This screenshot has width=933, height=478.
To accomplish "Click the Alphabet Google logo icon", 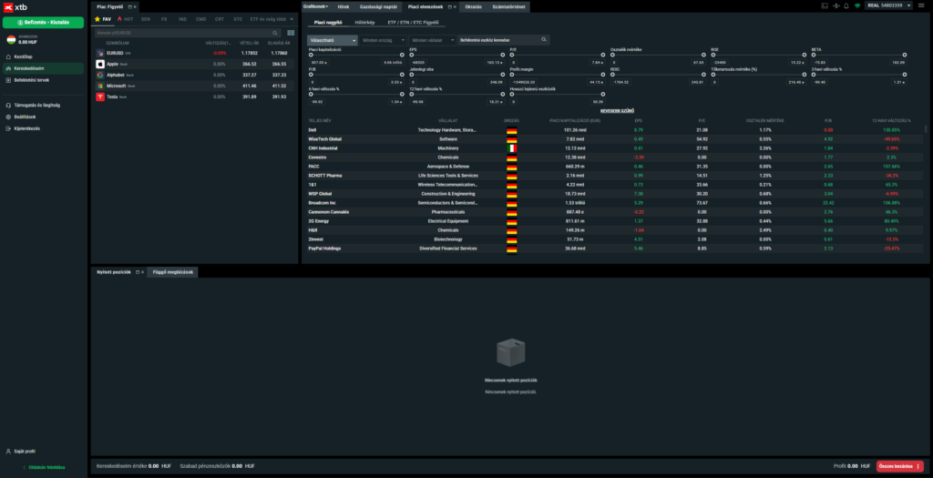I will click(x=100, y=75).
